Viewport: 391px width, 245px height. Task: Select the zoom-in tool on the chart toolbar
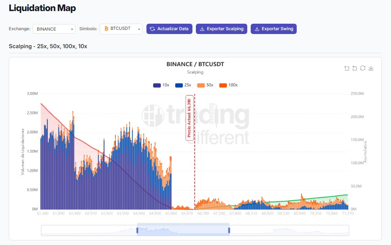coord(347,68)
